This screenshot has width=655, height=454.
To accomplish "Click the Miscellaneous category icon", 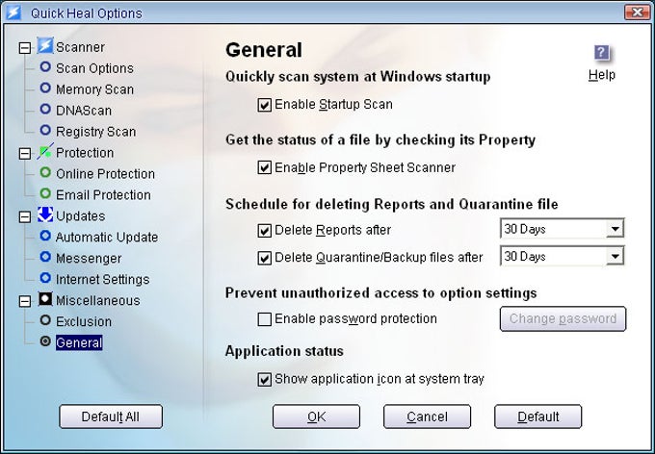I will pos(44,299).
